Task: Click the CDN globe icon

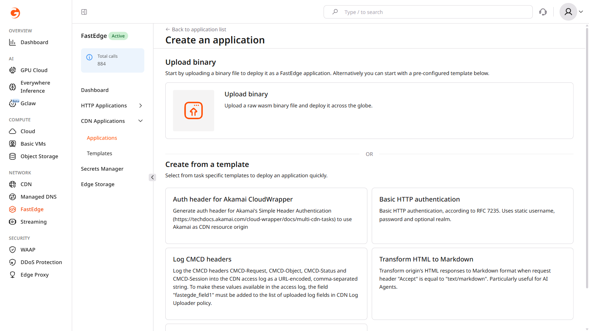Action: [13, 184]
